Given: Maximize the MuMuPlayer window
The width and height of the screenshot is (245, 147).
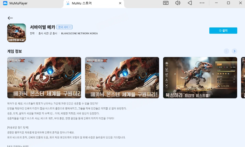Looking at the screenshot, I should click(x=228, y=3).
